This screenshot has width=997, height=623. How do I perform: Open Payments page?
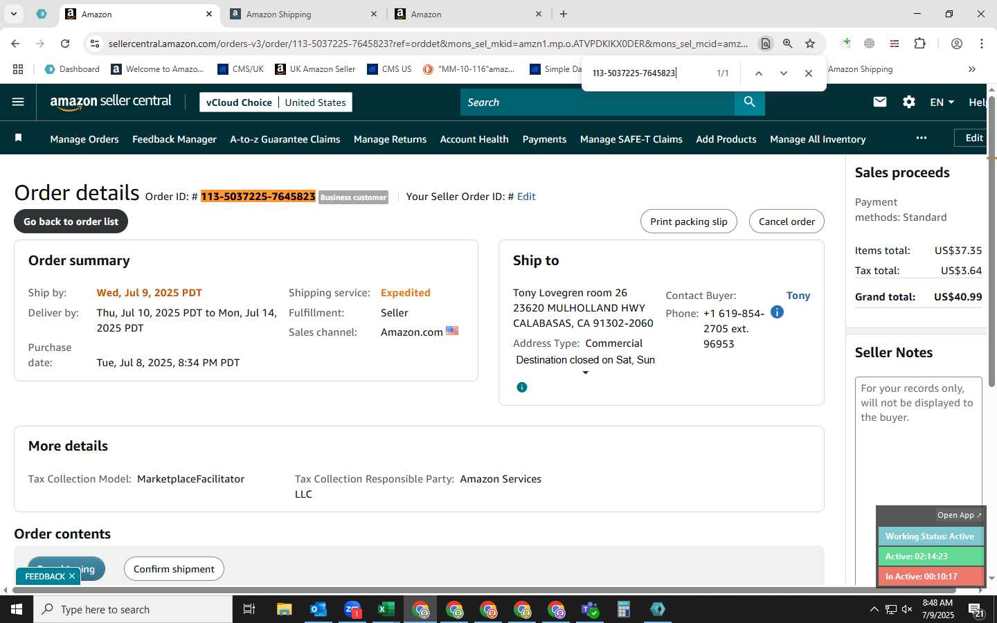(544, 139)
